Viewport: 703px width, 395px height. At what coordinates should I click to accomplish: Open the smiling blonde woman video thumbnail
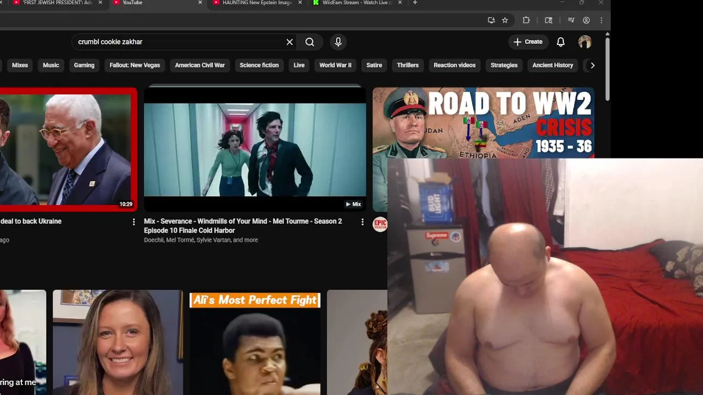[x=118, y=343]
